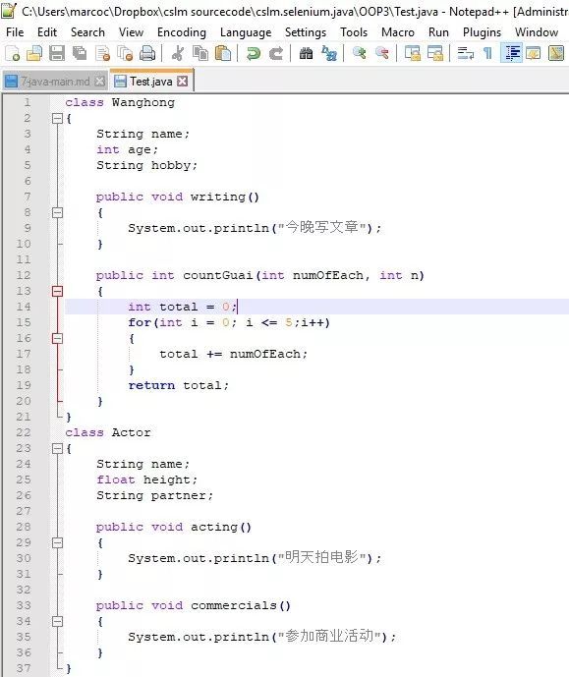Close the Test.java tab

point(183,82)
